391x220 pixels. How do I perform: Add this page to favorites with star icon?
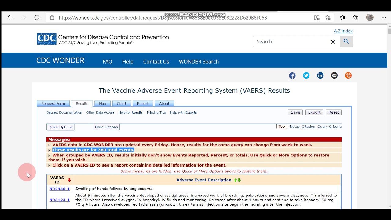[328, 18]
